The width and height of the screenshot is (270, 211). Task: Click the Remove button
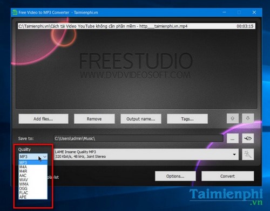tap(94, 119)
